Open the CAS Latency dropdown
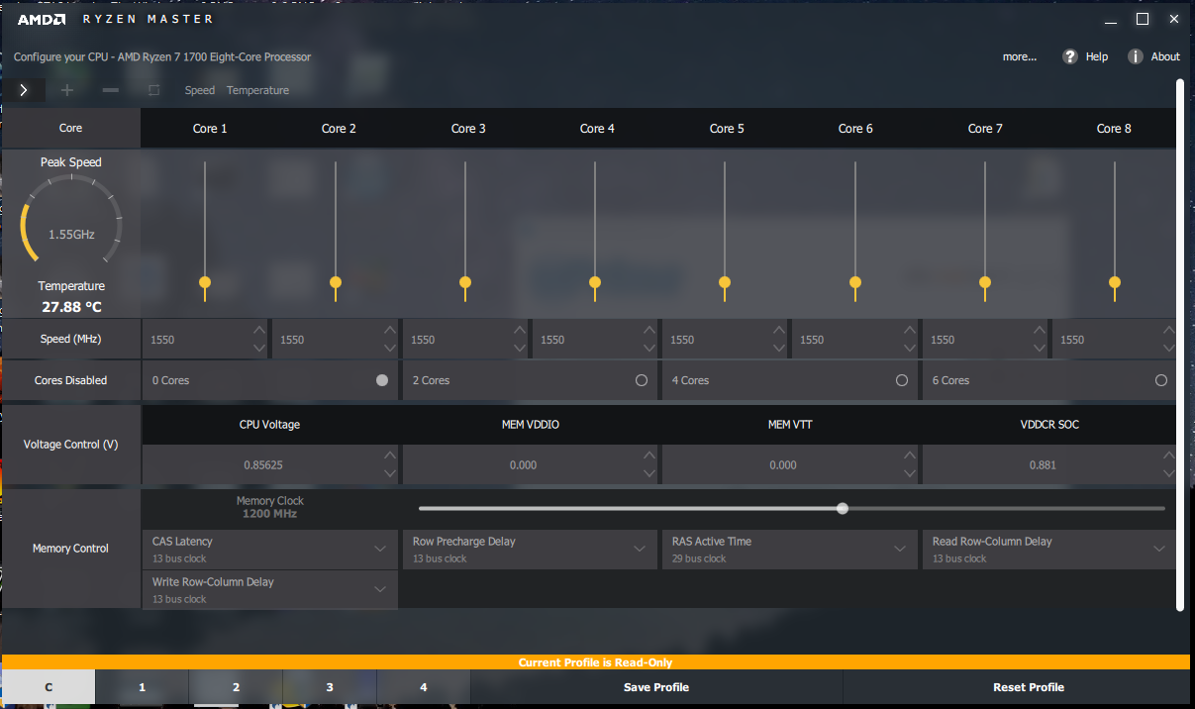Image resolution: width=1195 pixels, height=709 pixels. [270, 550]
